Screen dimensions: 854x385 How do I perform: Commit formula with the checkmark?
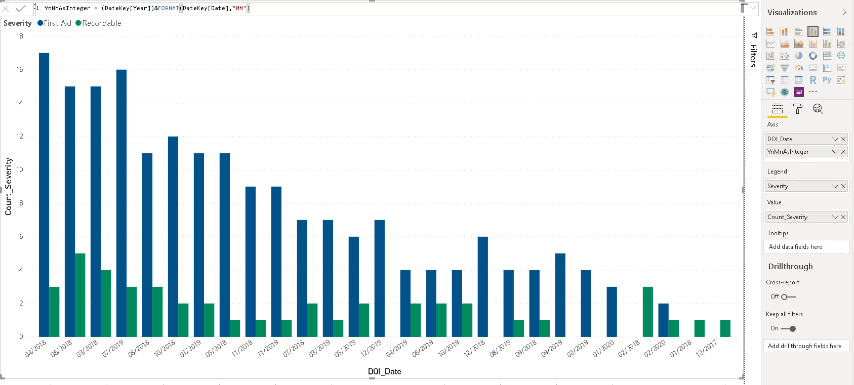point(21,9)
